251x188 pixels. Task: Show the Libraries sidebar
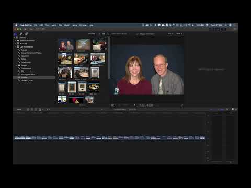[16, 34]
